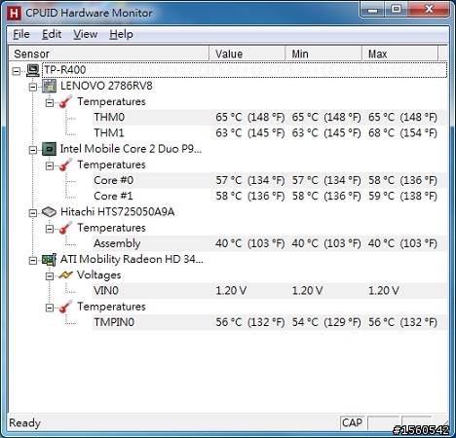The width and height of the screenshot is (456, 438).
Task: Click the Max column header
Action: pos(400,54)
